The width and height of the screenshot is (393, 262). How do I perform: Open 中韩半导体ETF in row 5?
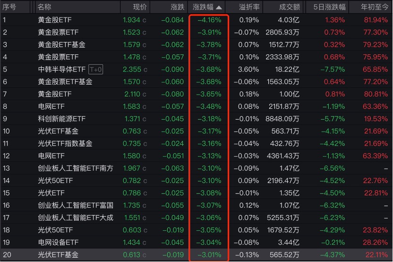coord(62,70)
